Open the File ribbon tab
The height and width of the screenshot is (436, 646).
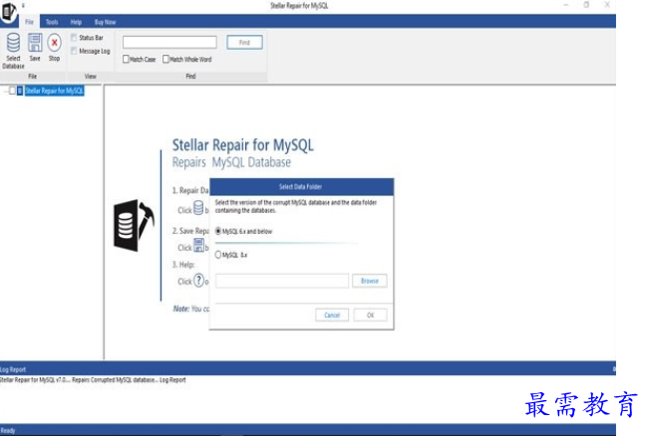coord(29,22)
